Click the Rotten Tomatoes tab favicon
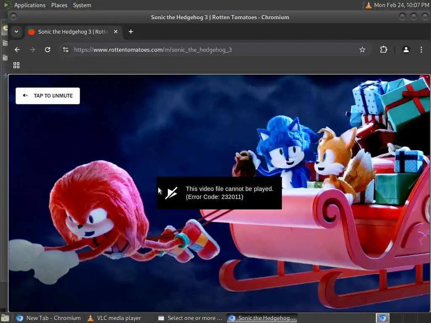Image resolution: width=431 pixels, height=323 pixels. [x=32, y=32]
